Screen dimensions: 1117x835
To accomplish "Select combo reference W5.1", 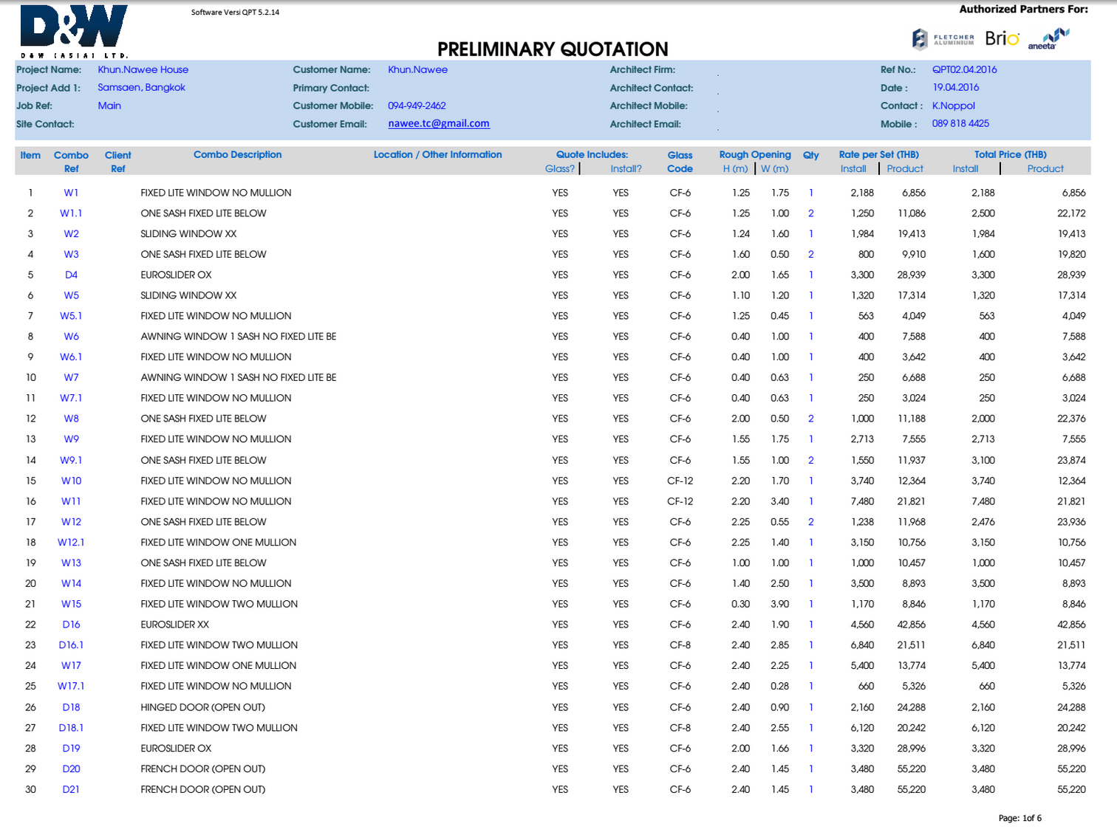I will pos(71,316).
